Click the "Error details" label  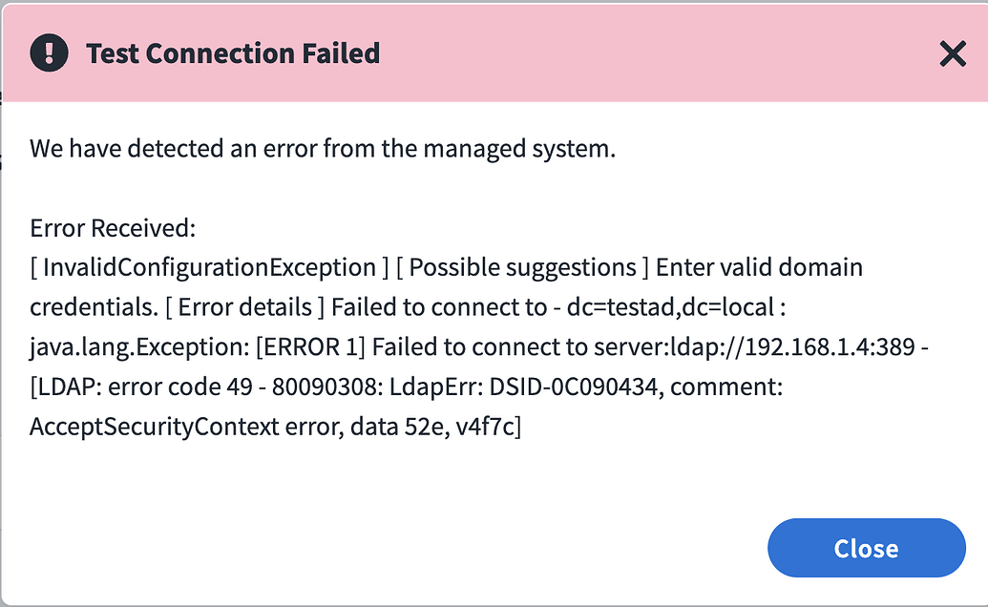click(x=245, y=308)
